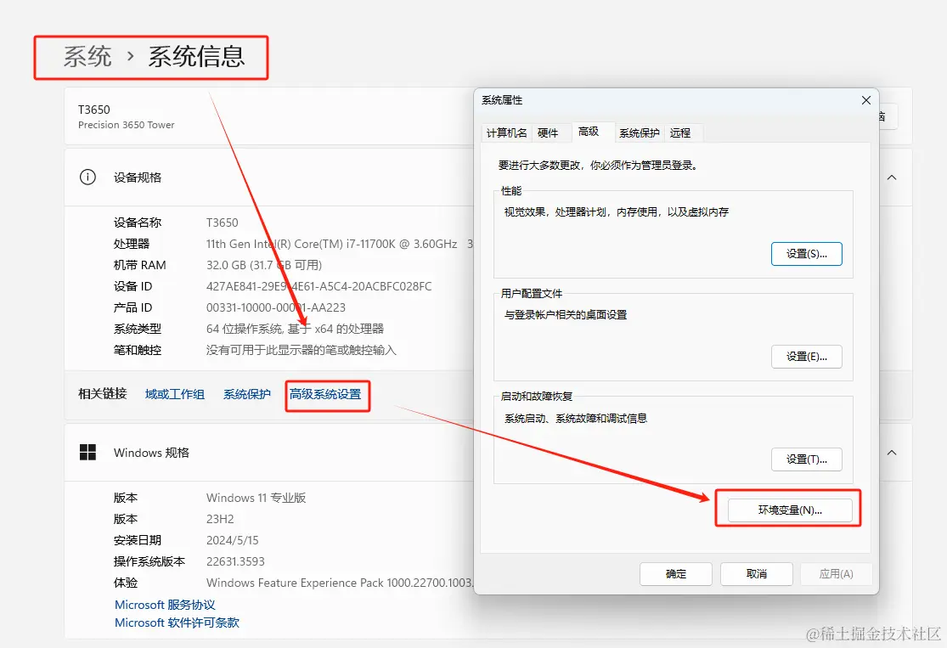Click the Windows logo icon beside Windows 规格

[87, 453]
